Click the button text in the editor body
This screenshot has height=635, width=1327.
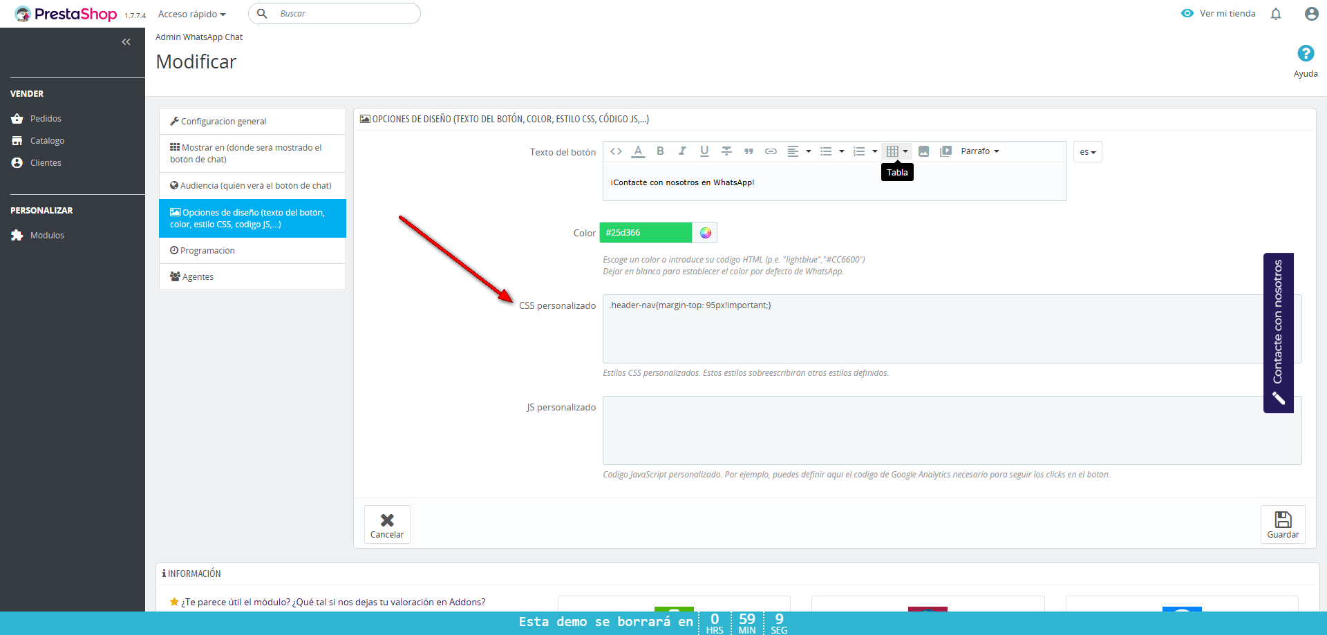point(682,183)
